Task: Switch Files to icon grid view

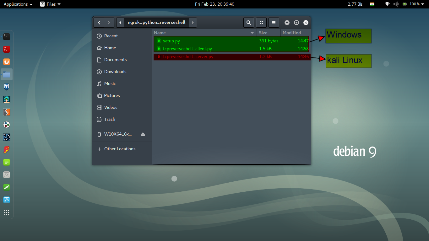Action: [x=261, y=22]
